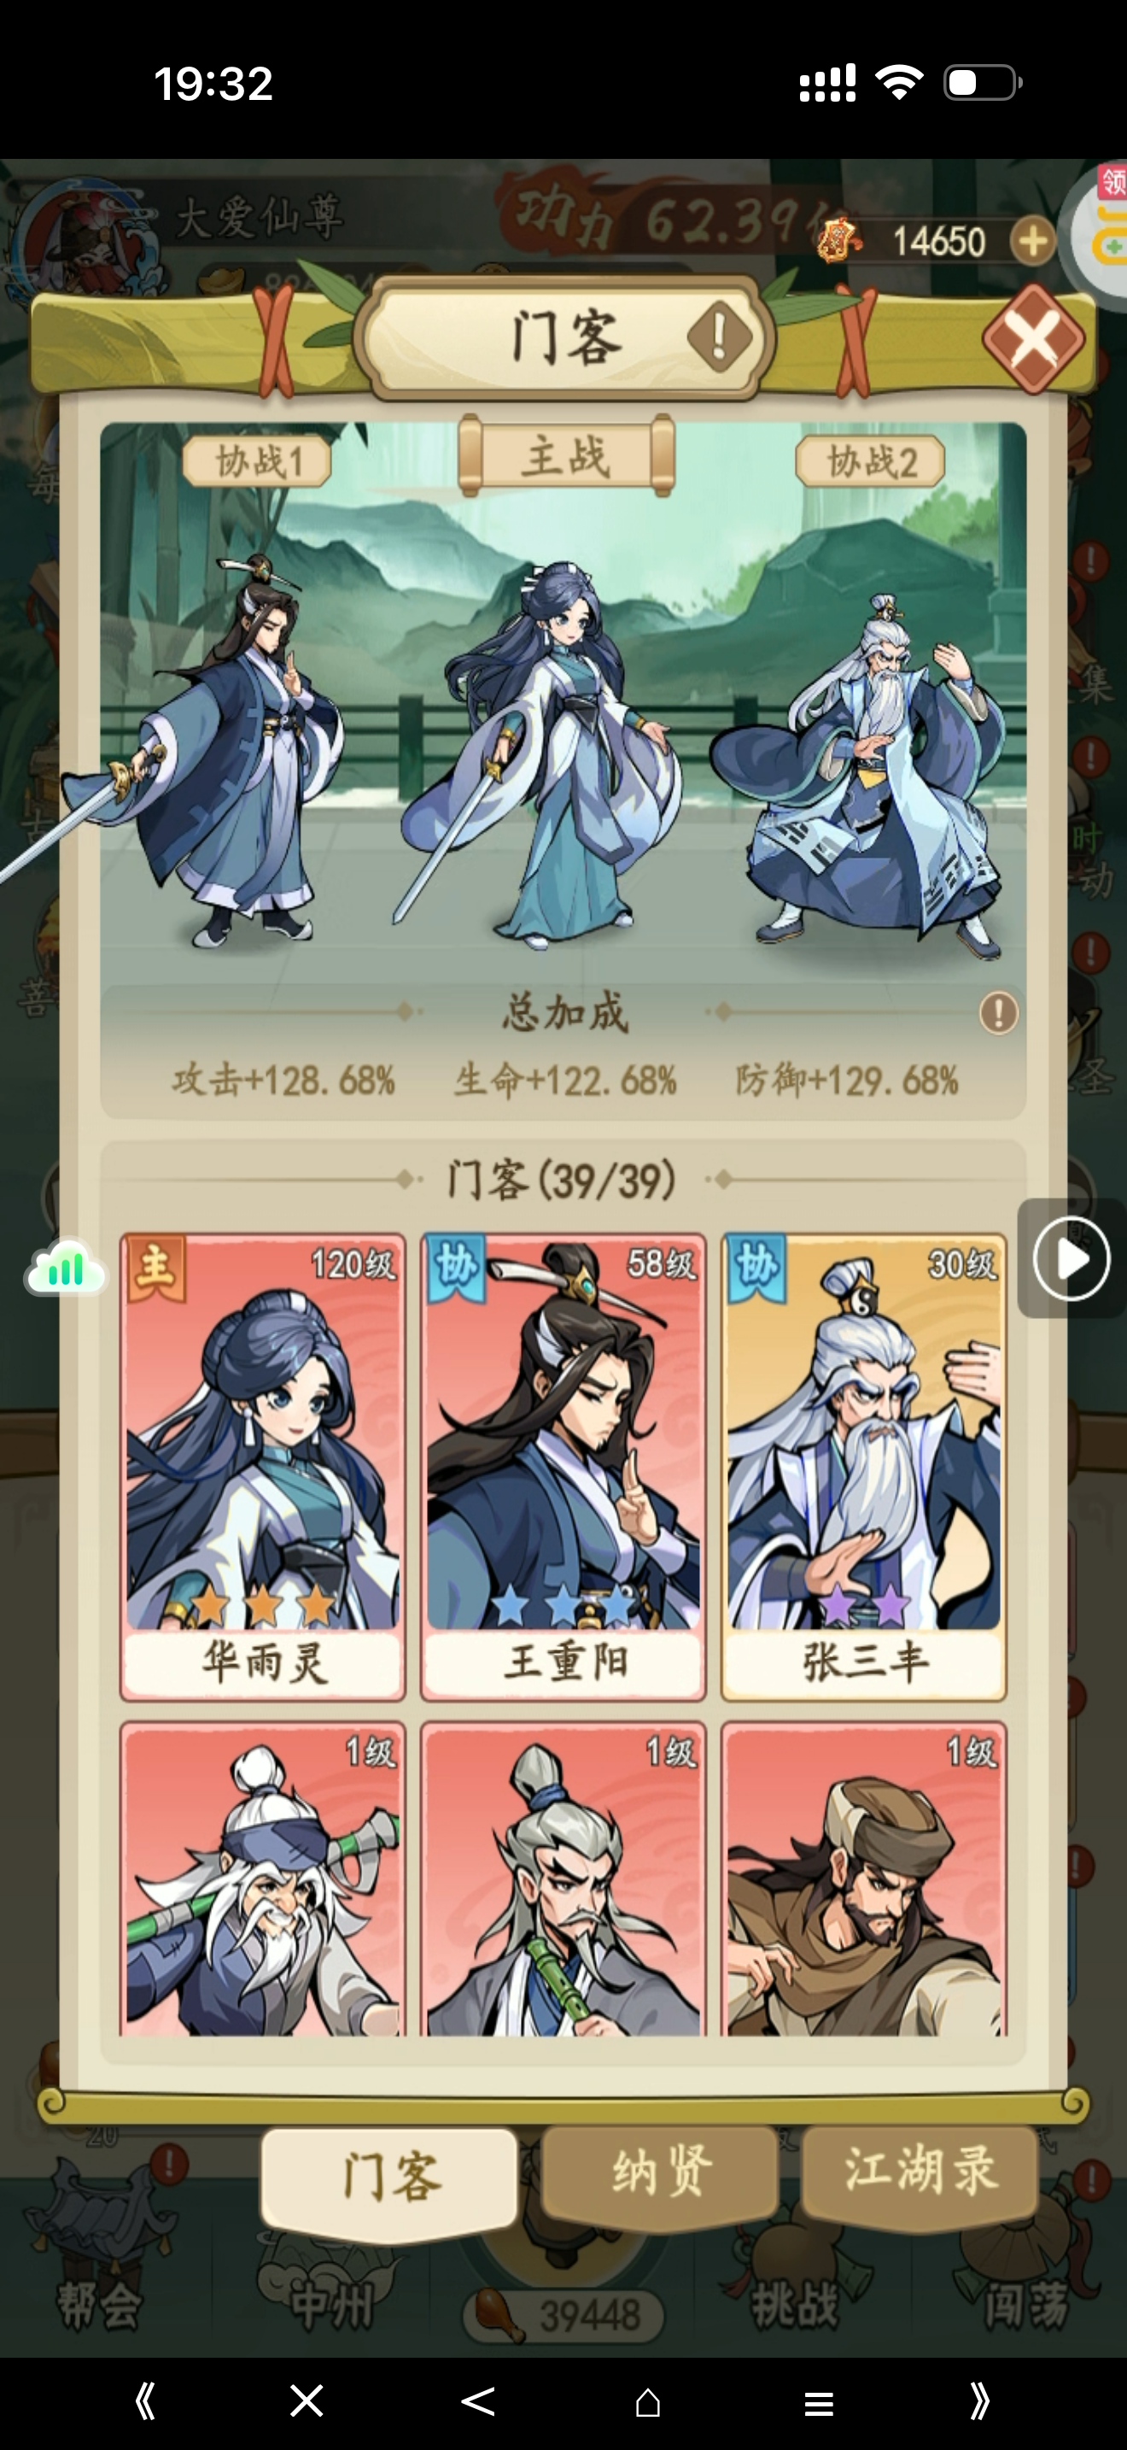Tap the back arrow in the navigation bar
This screenshot has height=2450, width=1127.
click(x=478, y=2401)
